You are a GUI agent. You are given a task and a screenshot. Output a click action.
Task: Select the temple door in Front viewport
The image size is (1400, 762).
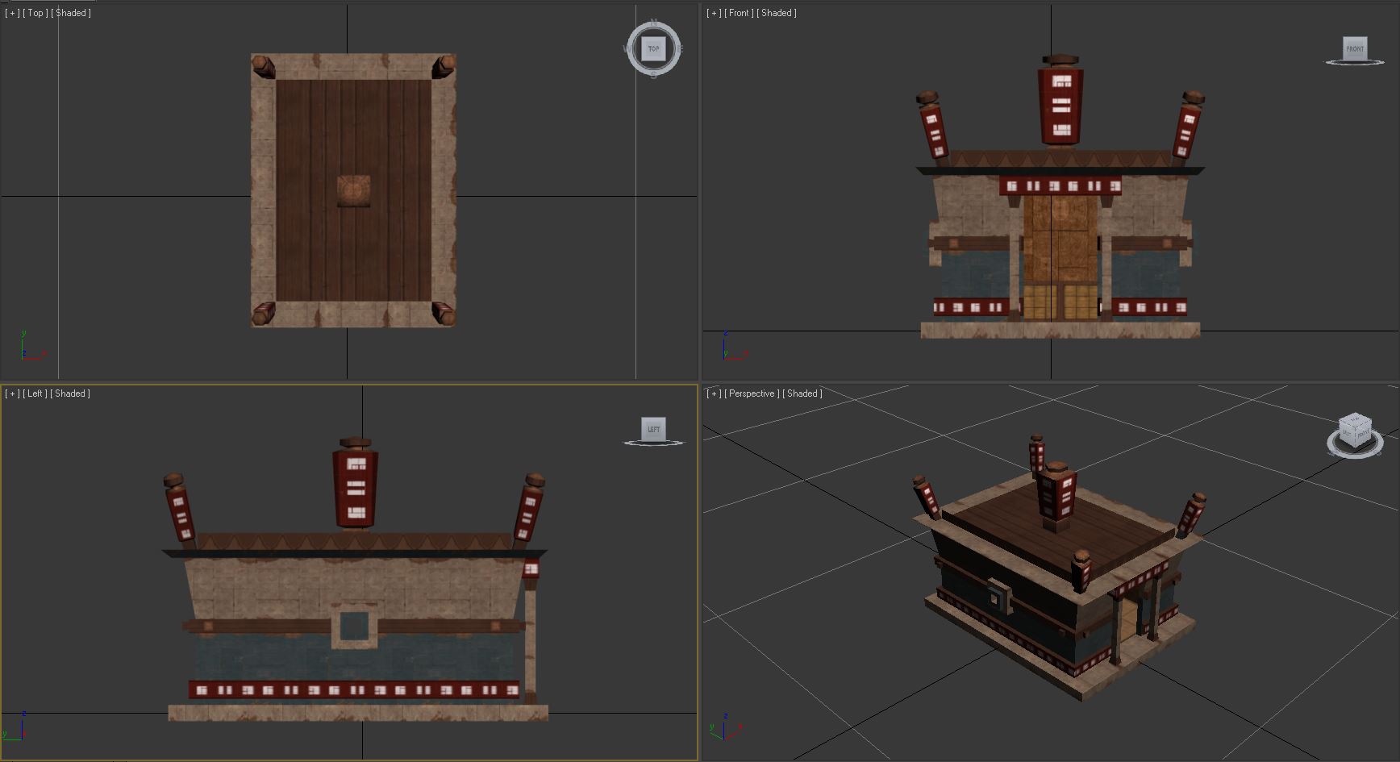[1060, 258]
